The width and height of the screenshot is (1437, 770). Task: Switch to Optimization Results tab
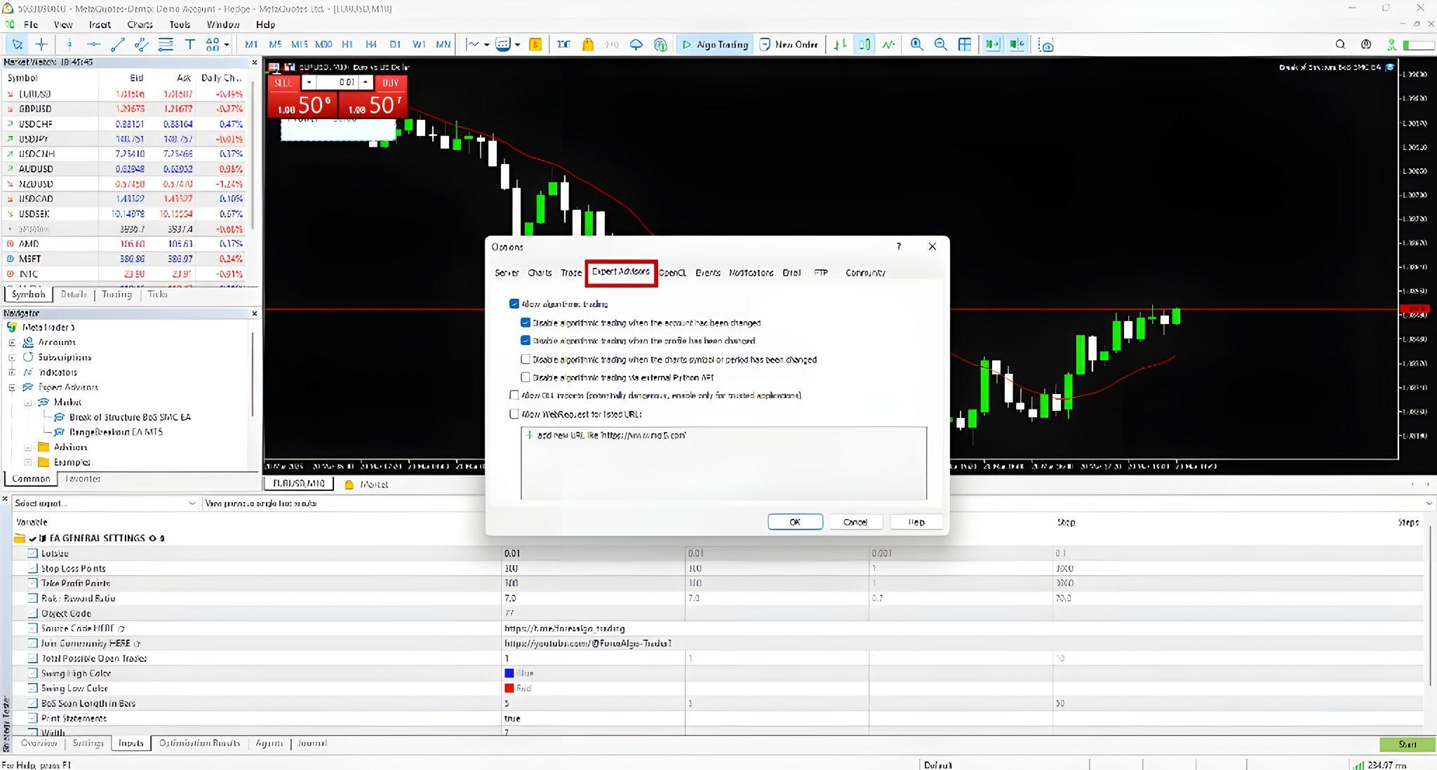click(x=199, y=743)
